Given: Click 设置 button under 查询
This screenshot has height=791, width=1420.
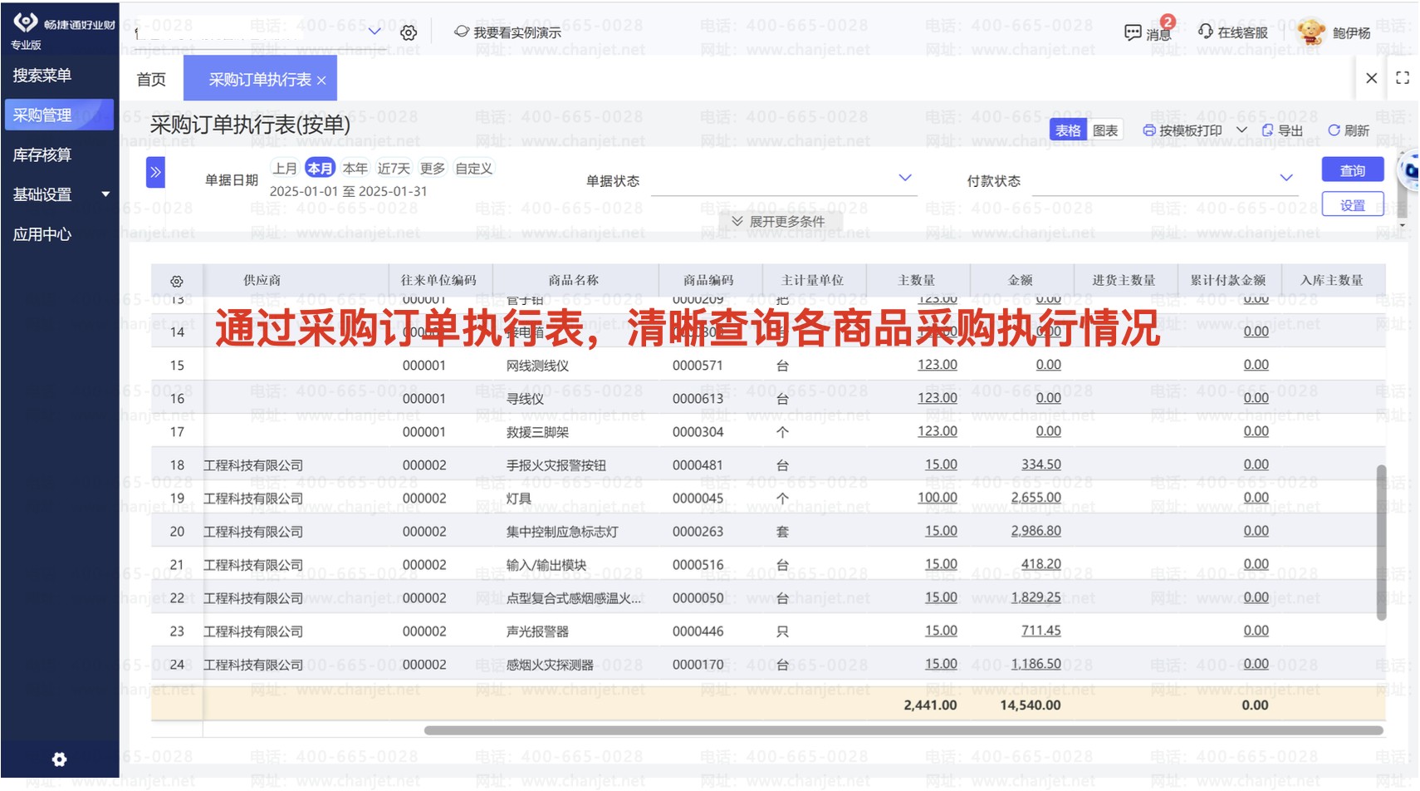Looking at the screenshot, I should (1353, 204).
